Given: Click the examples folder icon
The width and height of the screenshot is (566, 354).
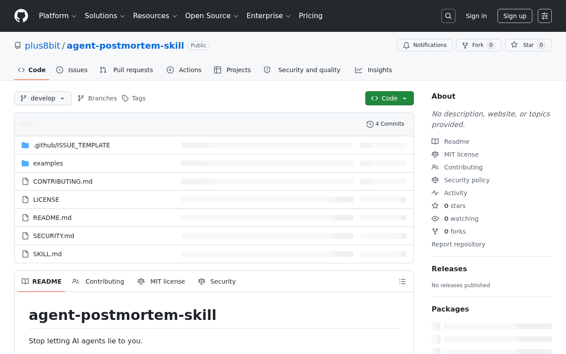Looking at the screenshot, I should [x=25, y=163].
